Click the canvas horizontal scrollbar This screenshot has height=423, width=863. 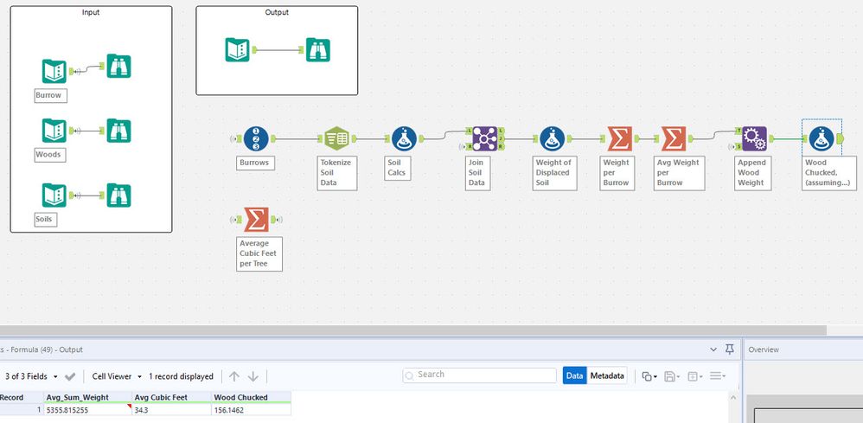(412, 330)
